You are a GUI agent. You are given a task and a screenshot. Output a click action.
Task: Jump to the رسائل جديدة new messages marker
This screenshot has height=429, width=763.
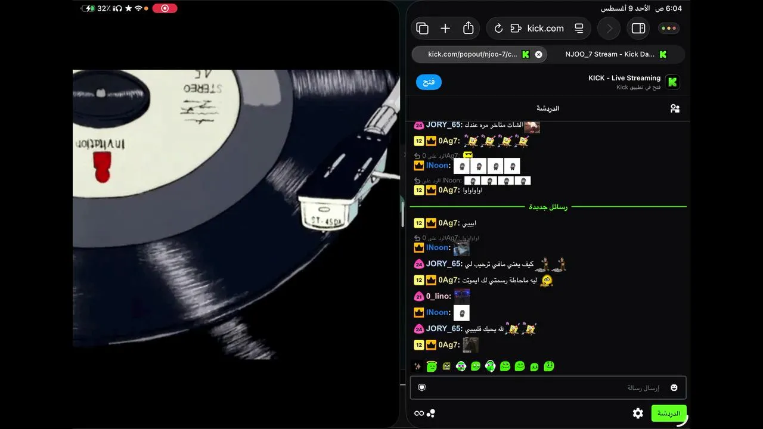548,207
